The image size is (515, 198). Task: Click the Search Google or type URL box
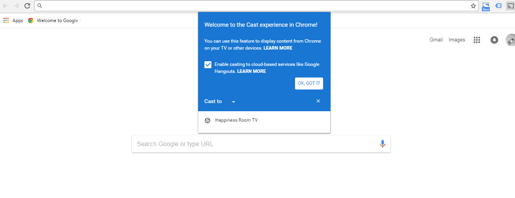point(261,144)
